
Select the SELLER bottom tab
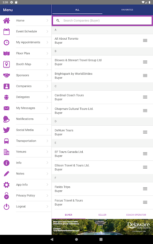tap(102, 215)
